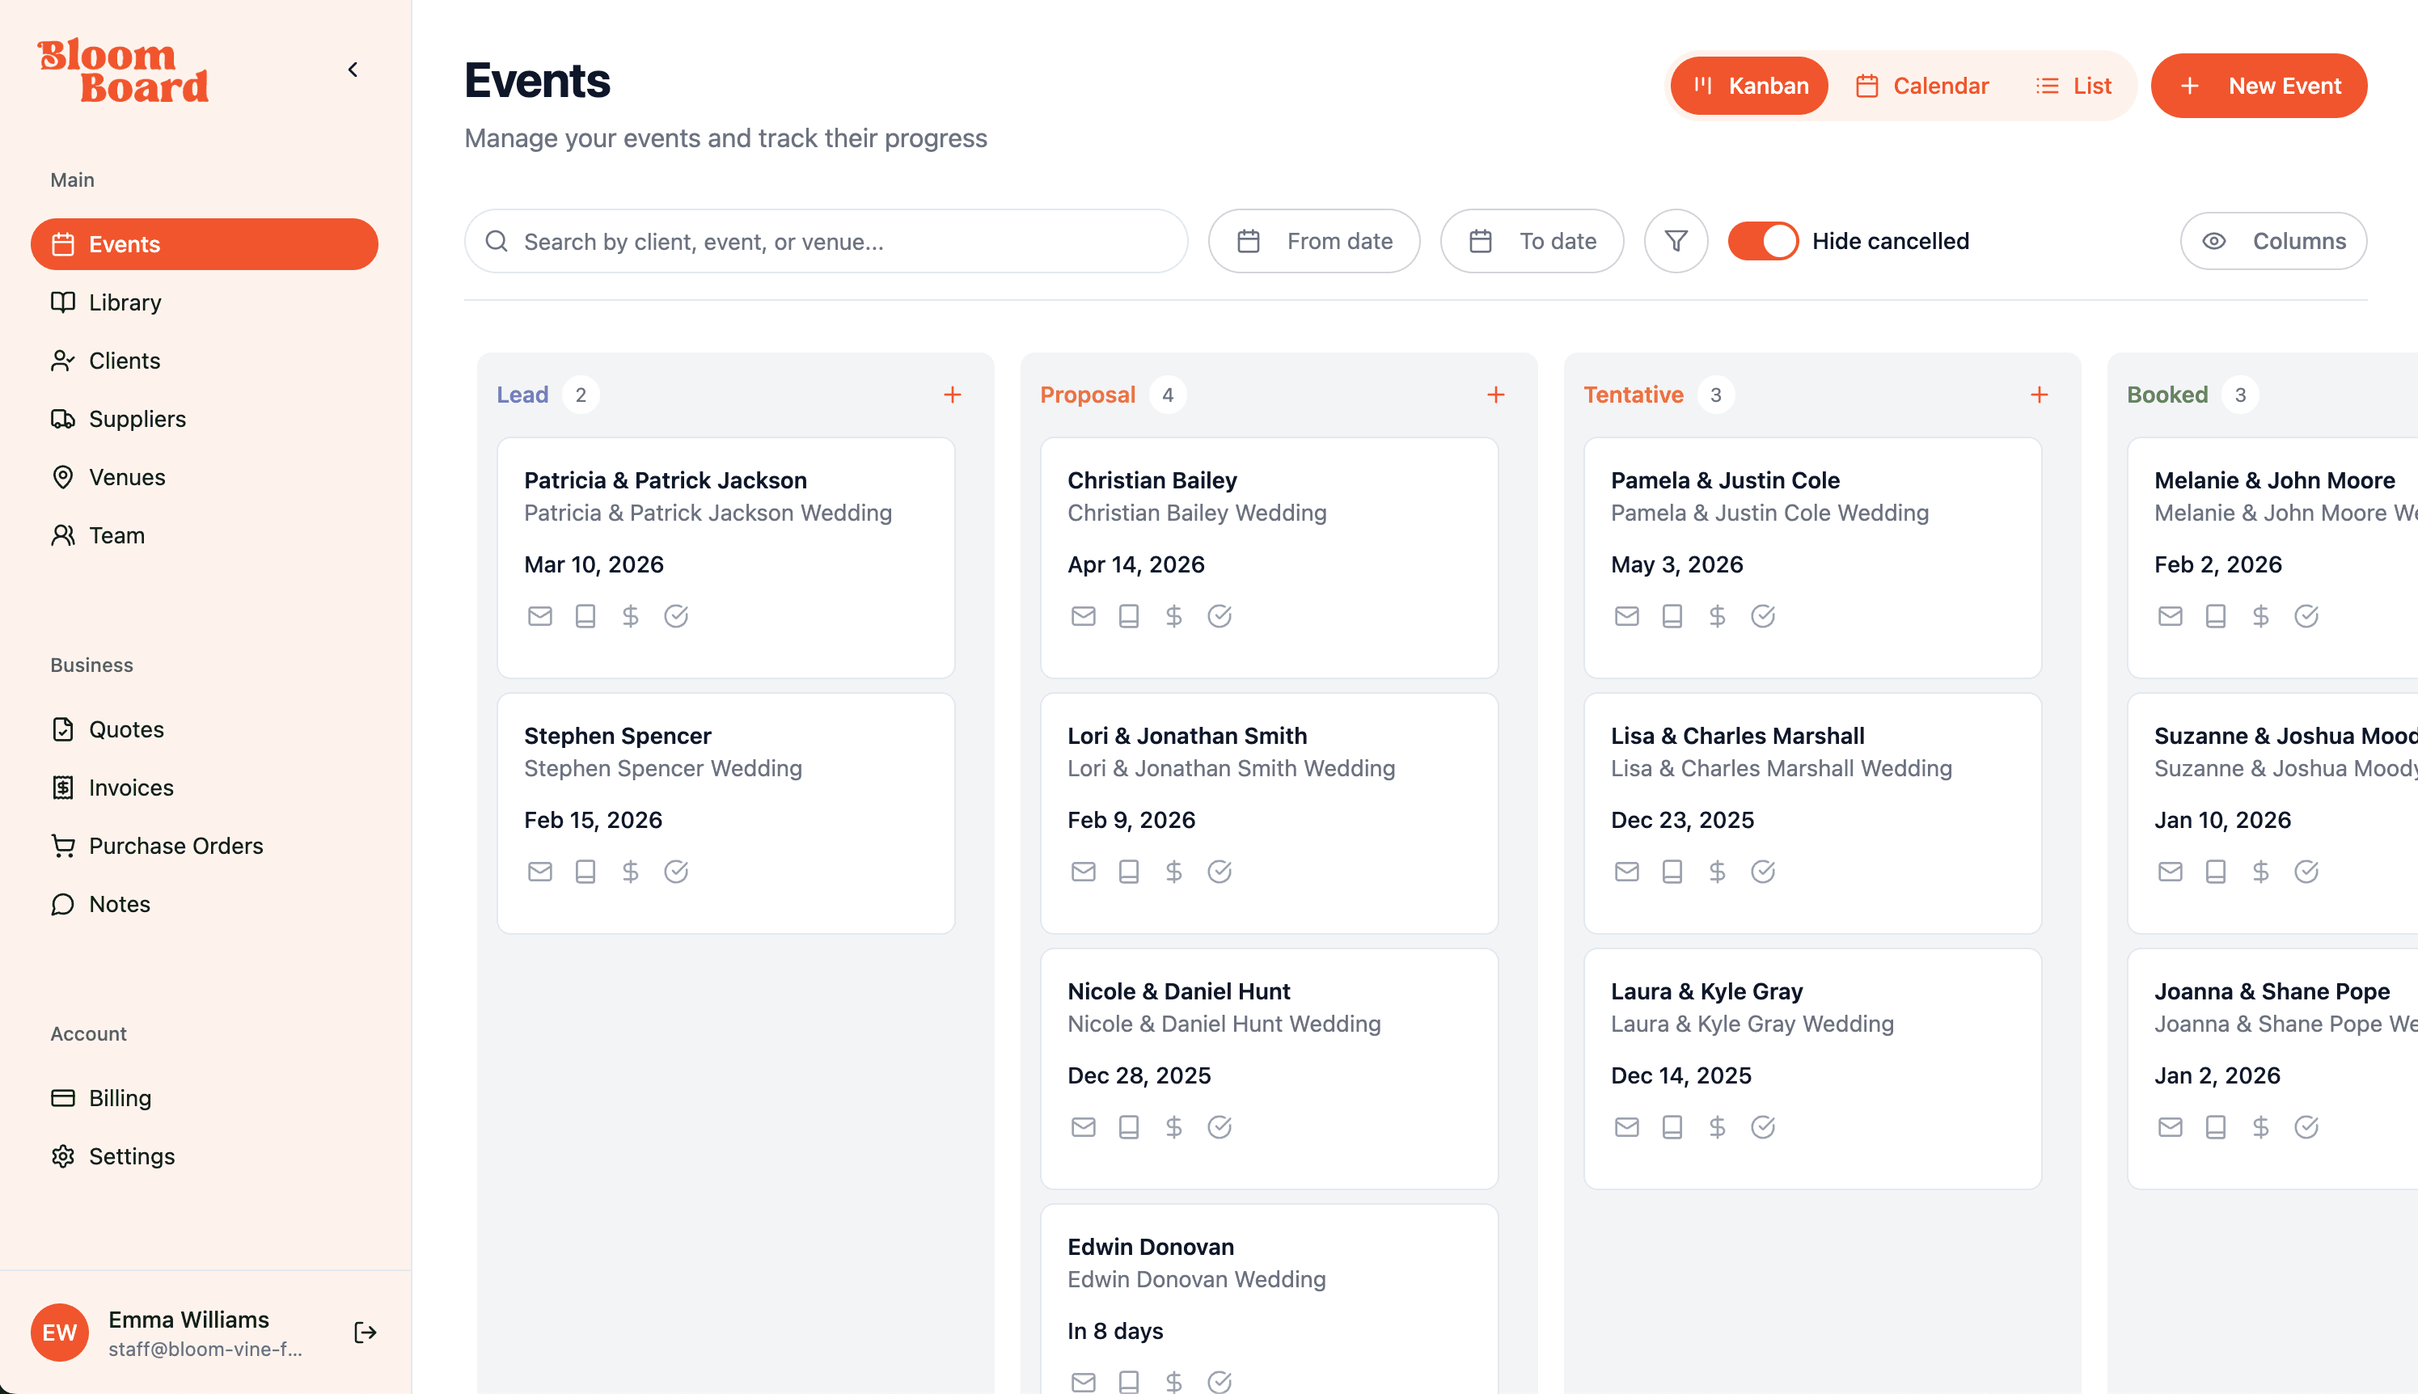The width and height of the screenshot is (2418, 1394).
Task: Click the EW avatar circle for Emma Williams
Action: (x=59, y=1332)
